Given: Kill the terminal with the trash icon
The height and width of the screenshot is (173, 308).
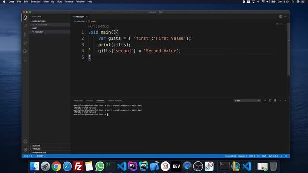Looking at the screenshot, I should click(275, 100).
